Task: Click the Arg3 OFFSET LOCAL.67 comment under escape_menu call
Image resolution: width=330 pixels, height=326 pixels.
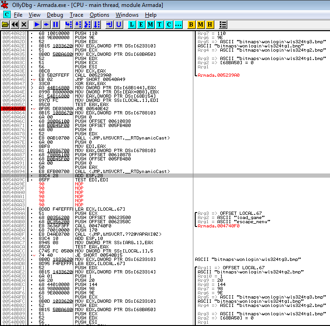Action: (x=230, y=213)
